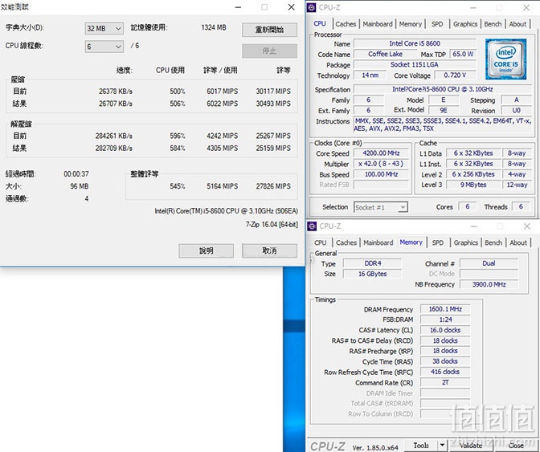Screen dimensions: 540x452
Task: Click the Close button in CPU-Z
Action: [516, 446]
